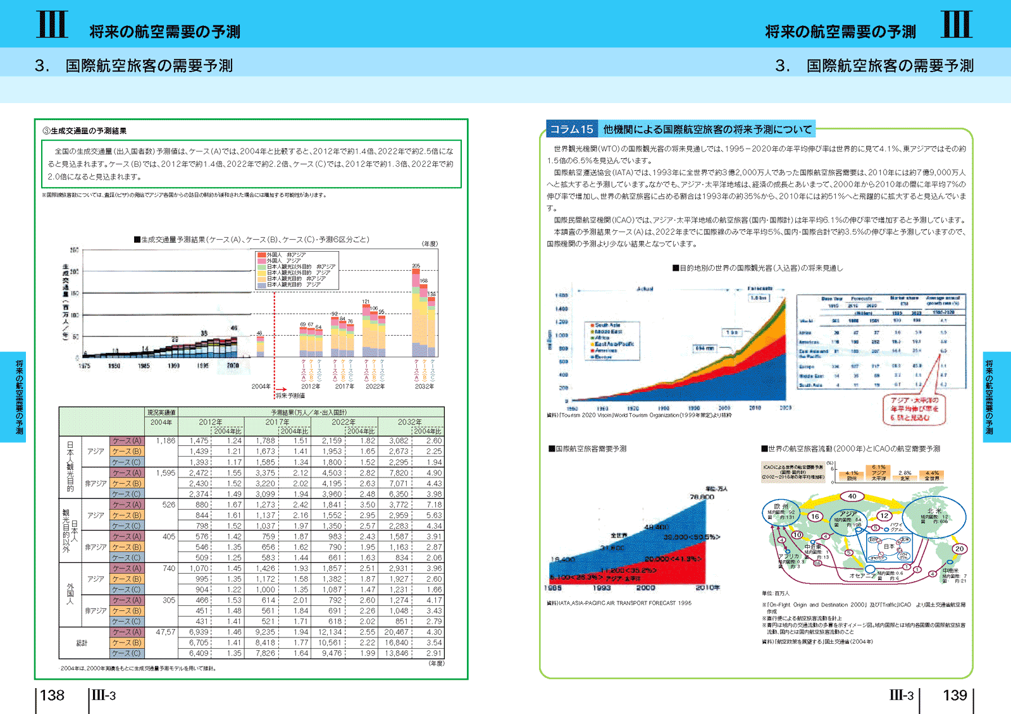Click the 76,800 value on the IATA chart
The width and height of the screenshot is (1011, 714).
click(x=702, y=497)
